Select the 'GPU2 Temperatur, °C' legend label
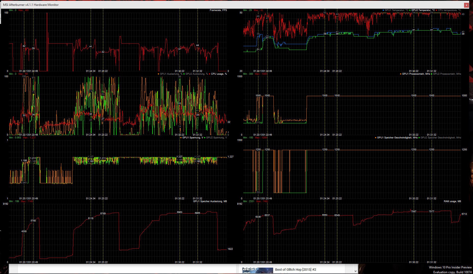 tap(423, 10)
